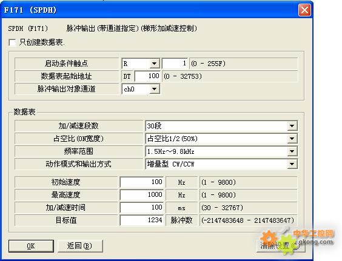The height and width of the screenshot is (261, 342).
Task: Click the 清除设置(C) button
Action: pos(281,246)
